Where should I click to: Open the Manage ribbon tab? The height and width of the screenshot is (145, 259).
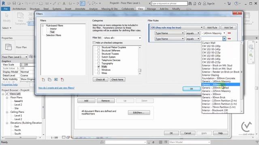pos(151,9)
